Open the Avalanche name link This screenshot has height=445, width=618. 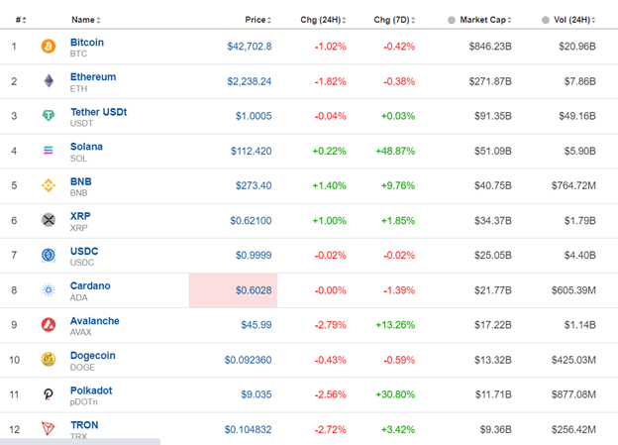pyautogui.click(x=95, y=321)
